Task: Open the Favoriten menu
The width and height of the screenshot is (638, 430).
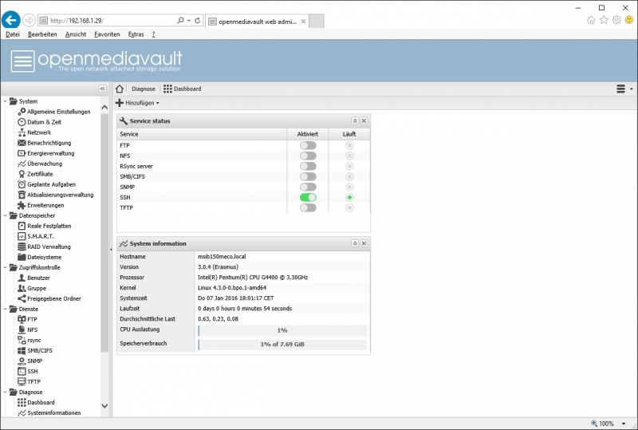Action: (x=107, y=34)
